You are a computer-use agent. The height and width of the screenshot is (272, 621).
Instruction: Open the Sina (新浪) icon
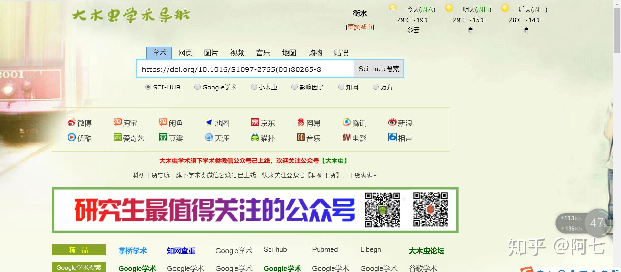(392, 122)
